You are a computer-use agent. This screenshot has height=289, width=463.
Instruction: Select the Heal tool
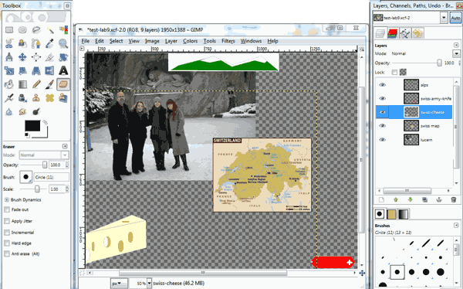pyautogui.click(x=49, y=97)
